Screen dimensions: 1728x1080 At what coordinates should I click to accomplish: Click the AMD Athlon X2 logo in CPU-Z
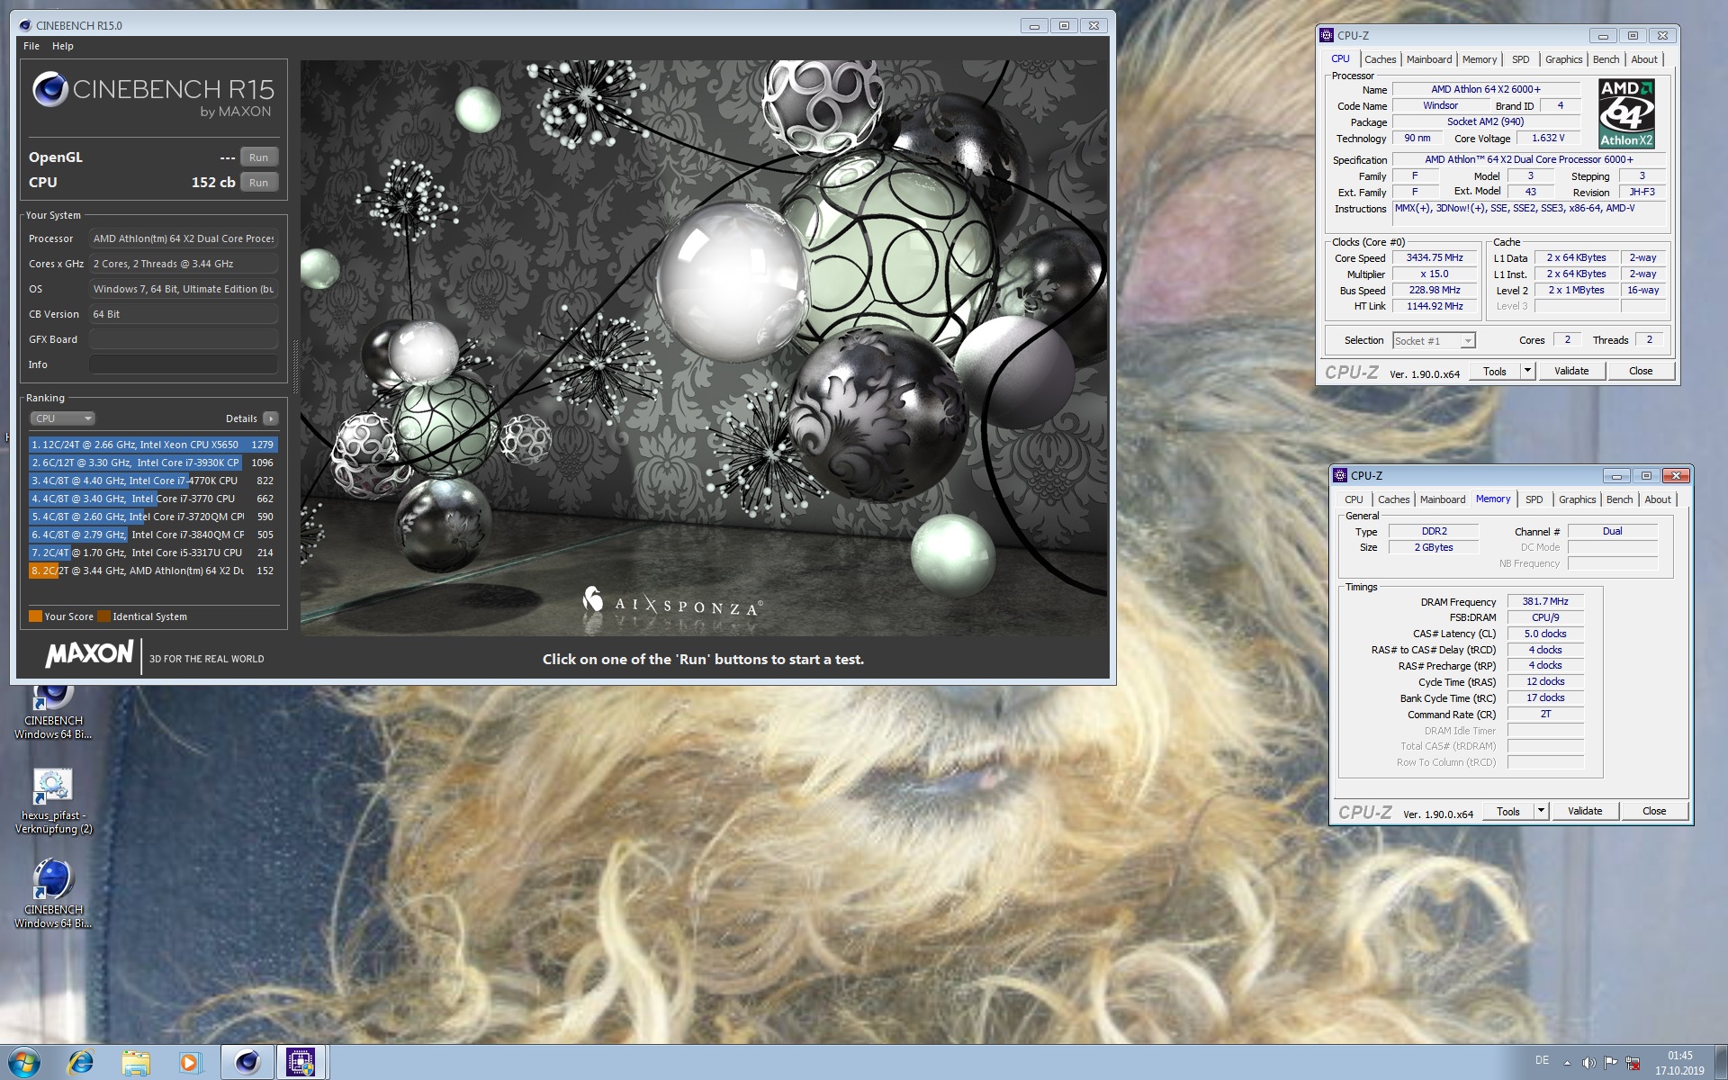click(x=1626, y=113)
